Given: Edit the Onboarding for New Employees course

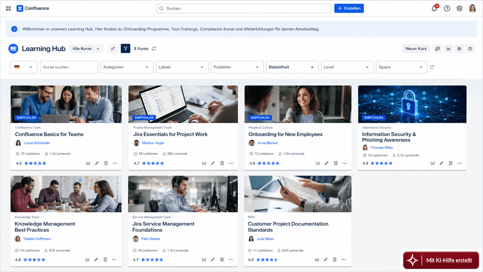Looking at the screenshot, I should pyautogui.click(x=326, y=163).
